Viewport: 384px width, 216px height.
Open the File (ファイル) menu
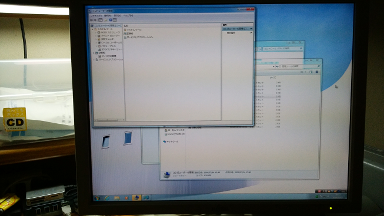coord(96,16)
